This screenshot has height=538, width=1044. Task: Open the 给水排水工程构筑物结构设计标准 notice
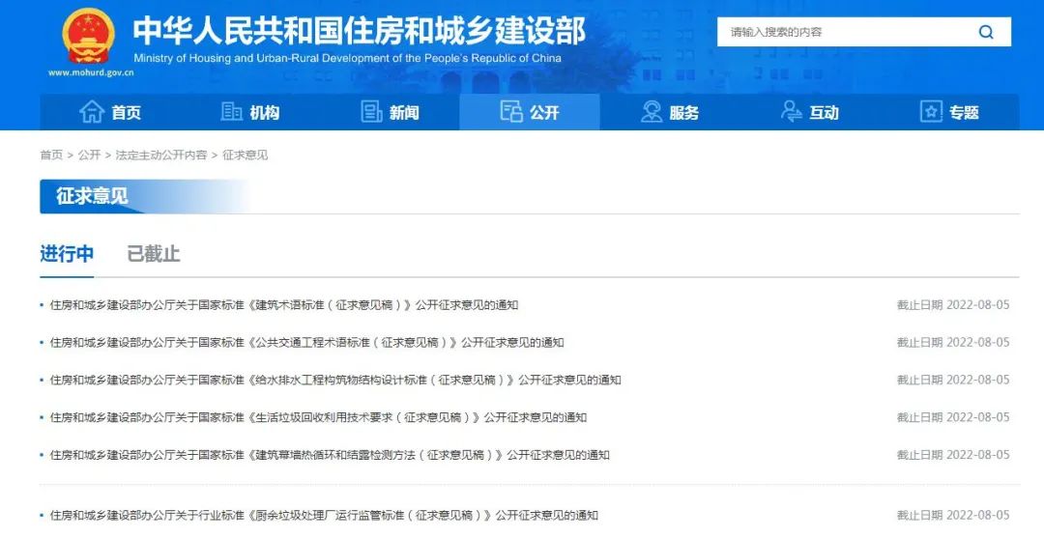click(335, 381)
